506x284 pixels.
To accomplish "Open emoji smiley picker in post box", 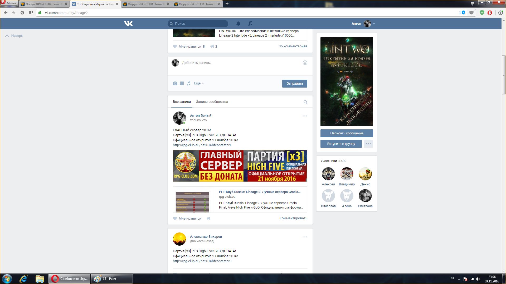I will (305, 63).
